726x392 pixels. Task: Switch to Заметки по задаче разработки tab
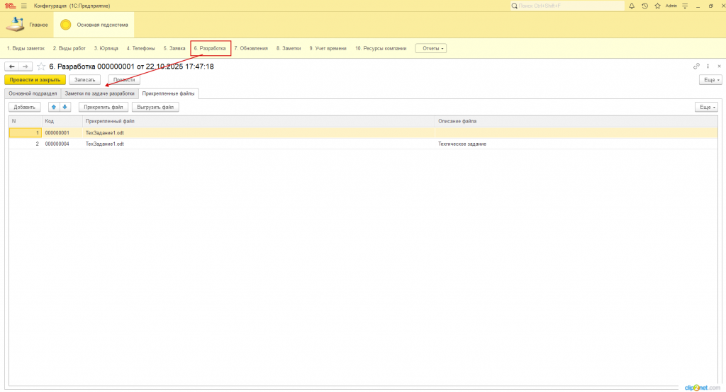[x=99, y=93]
